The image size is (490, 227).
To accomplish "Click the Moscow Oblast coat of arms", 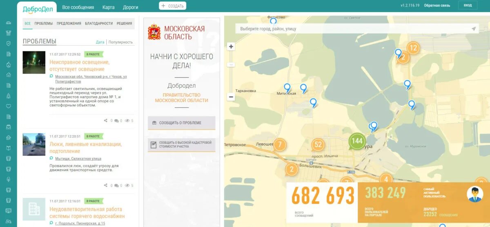I will 154,32.
